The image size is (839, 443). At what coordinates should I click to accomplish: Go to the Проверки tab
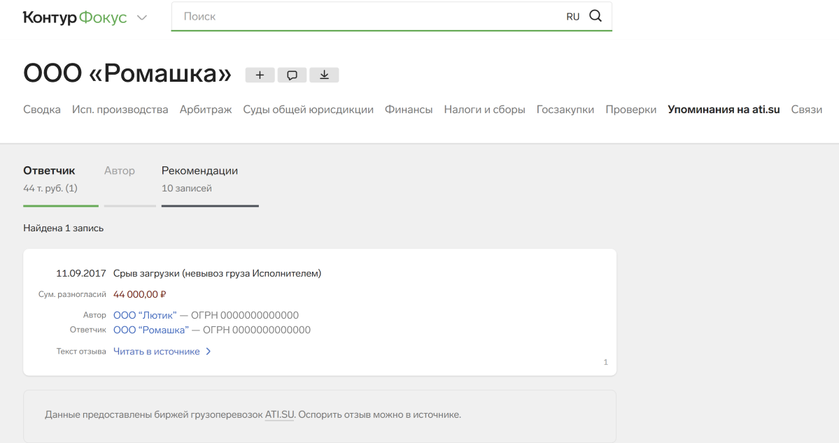[x=631, y=110]
